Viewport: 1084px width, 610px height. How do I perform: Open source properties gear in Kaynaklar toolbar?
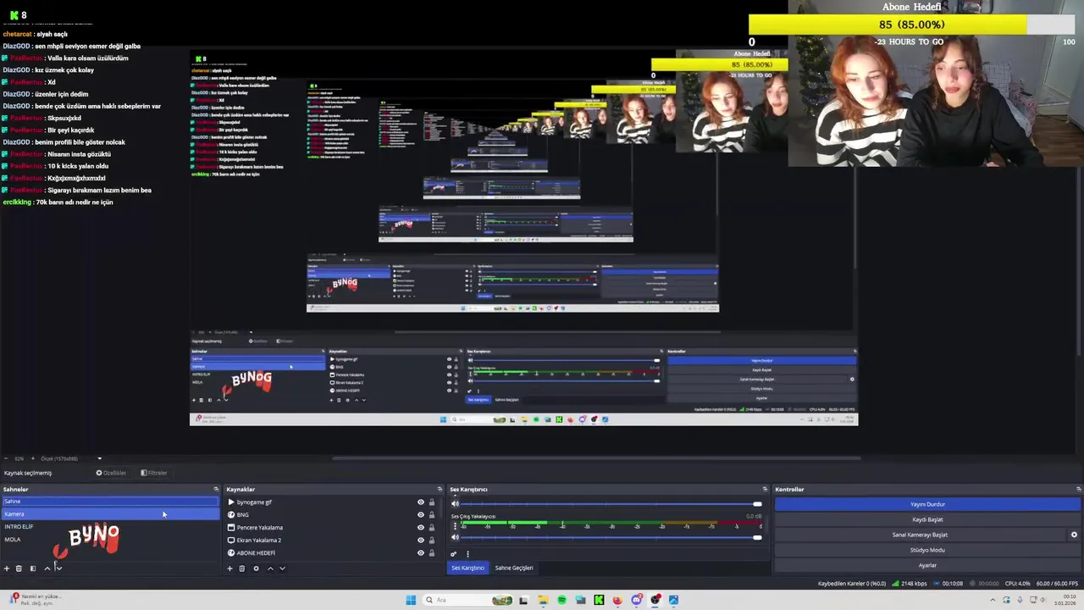(x=256, y=568)
